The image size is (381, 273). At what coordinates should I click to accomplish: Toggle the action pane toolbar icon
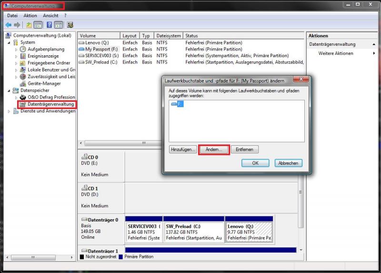59,25
